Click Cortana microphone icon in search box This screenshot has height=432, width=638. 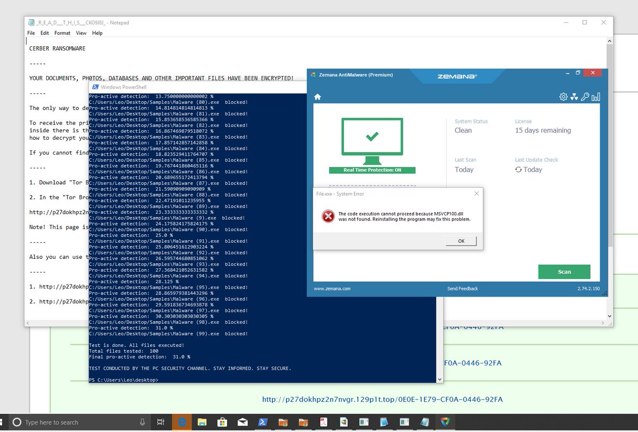tap(142, 422)
